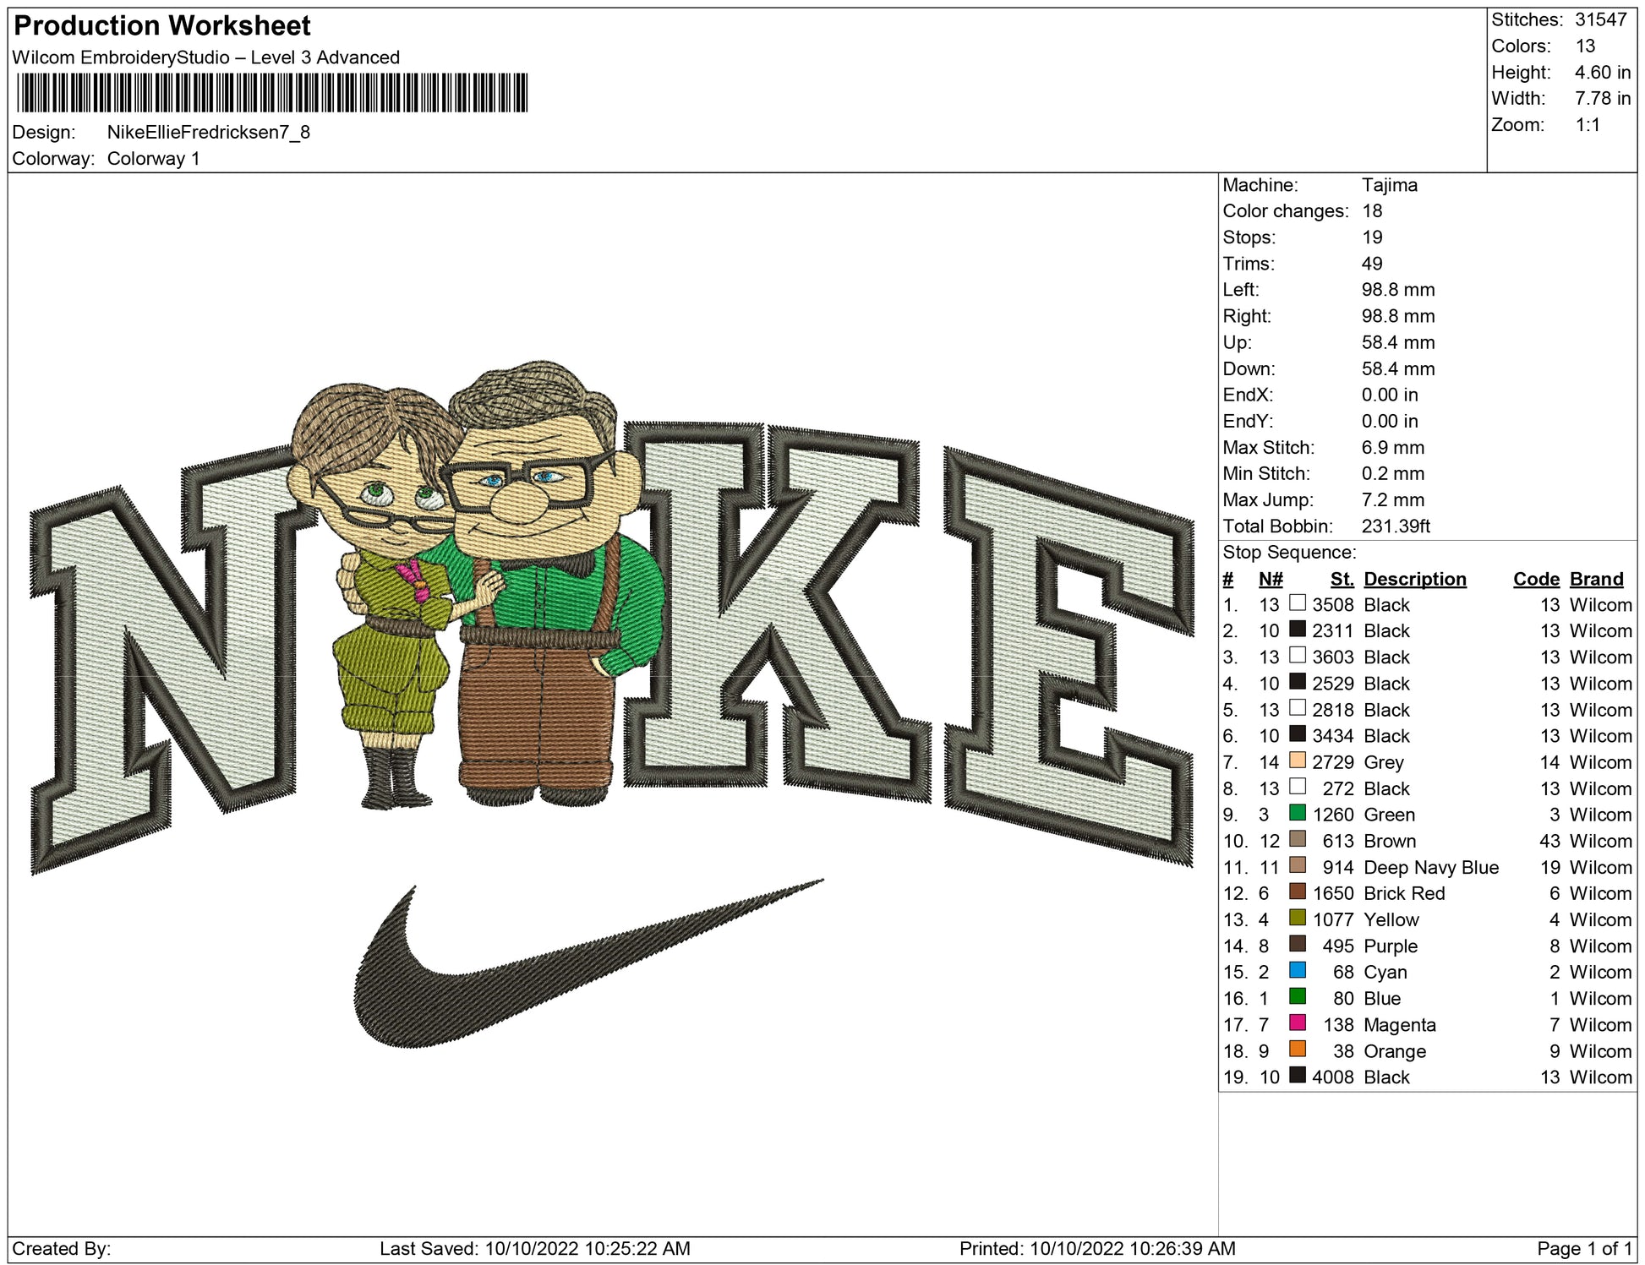Click the design name NikeEllieFredricksen7_8
Screen dimensions: 1645x1265
click(x=208, y=133)
